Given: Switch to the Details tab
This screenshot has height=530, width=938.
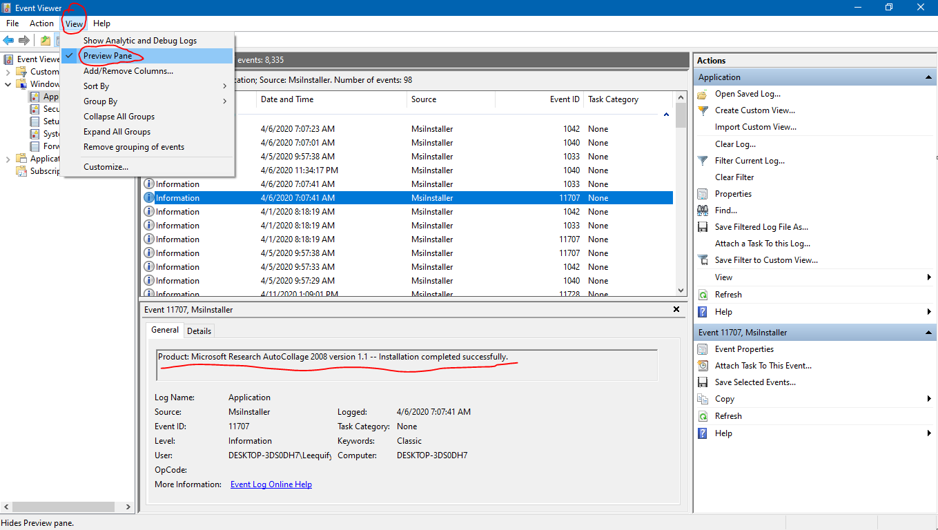Looking at the screenshot, I should pos(199,331).
